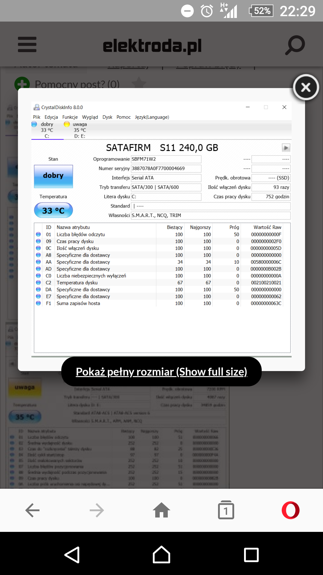Close the image lightbox overlay
This screenshot has height=575, width=323.
pos(306,87)
